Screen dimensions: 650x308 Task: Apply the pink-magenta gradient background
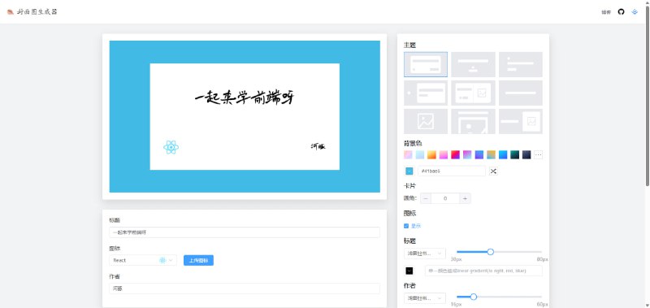coord(444,154)
